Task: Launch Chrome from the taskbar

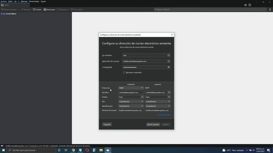Action: (73, 150)
